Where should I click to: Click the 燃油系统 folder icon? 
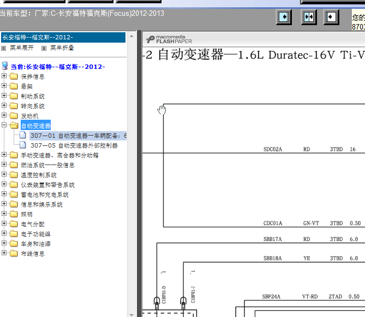(x=14, y=165)
